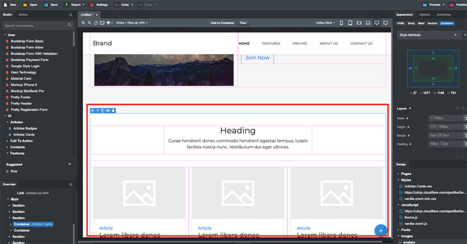Click the search icon in Overview panel
The width and height of the screenshot is (467, 244).
(x=71, y=185)
